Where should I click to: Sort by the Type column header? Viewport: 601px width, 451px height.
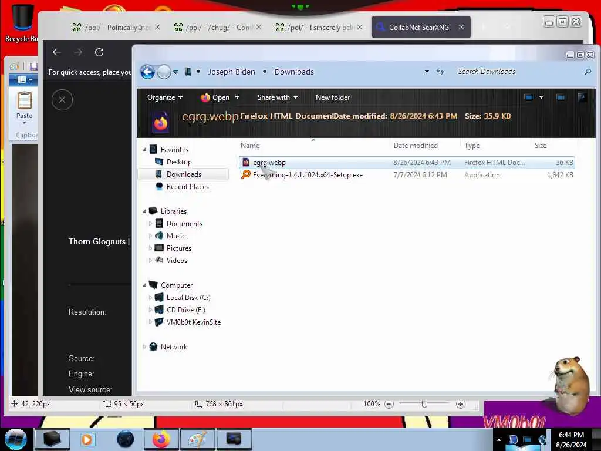point(472,146)
